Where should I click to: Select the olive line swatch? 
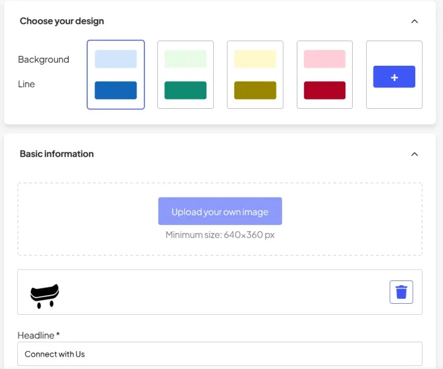(255, 90)
